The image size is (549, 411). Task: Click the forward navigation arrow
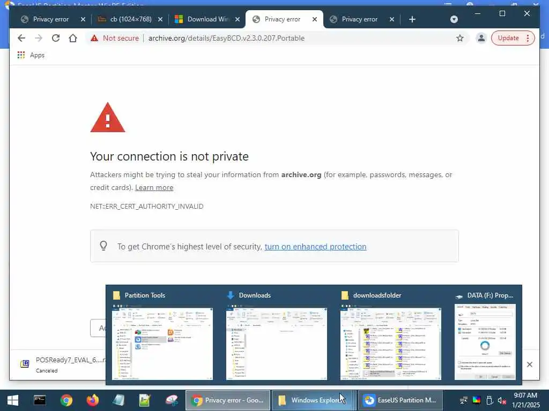point(39,38)
